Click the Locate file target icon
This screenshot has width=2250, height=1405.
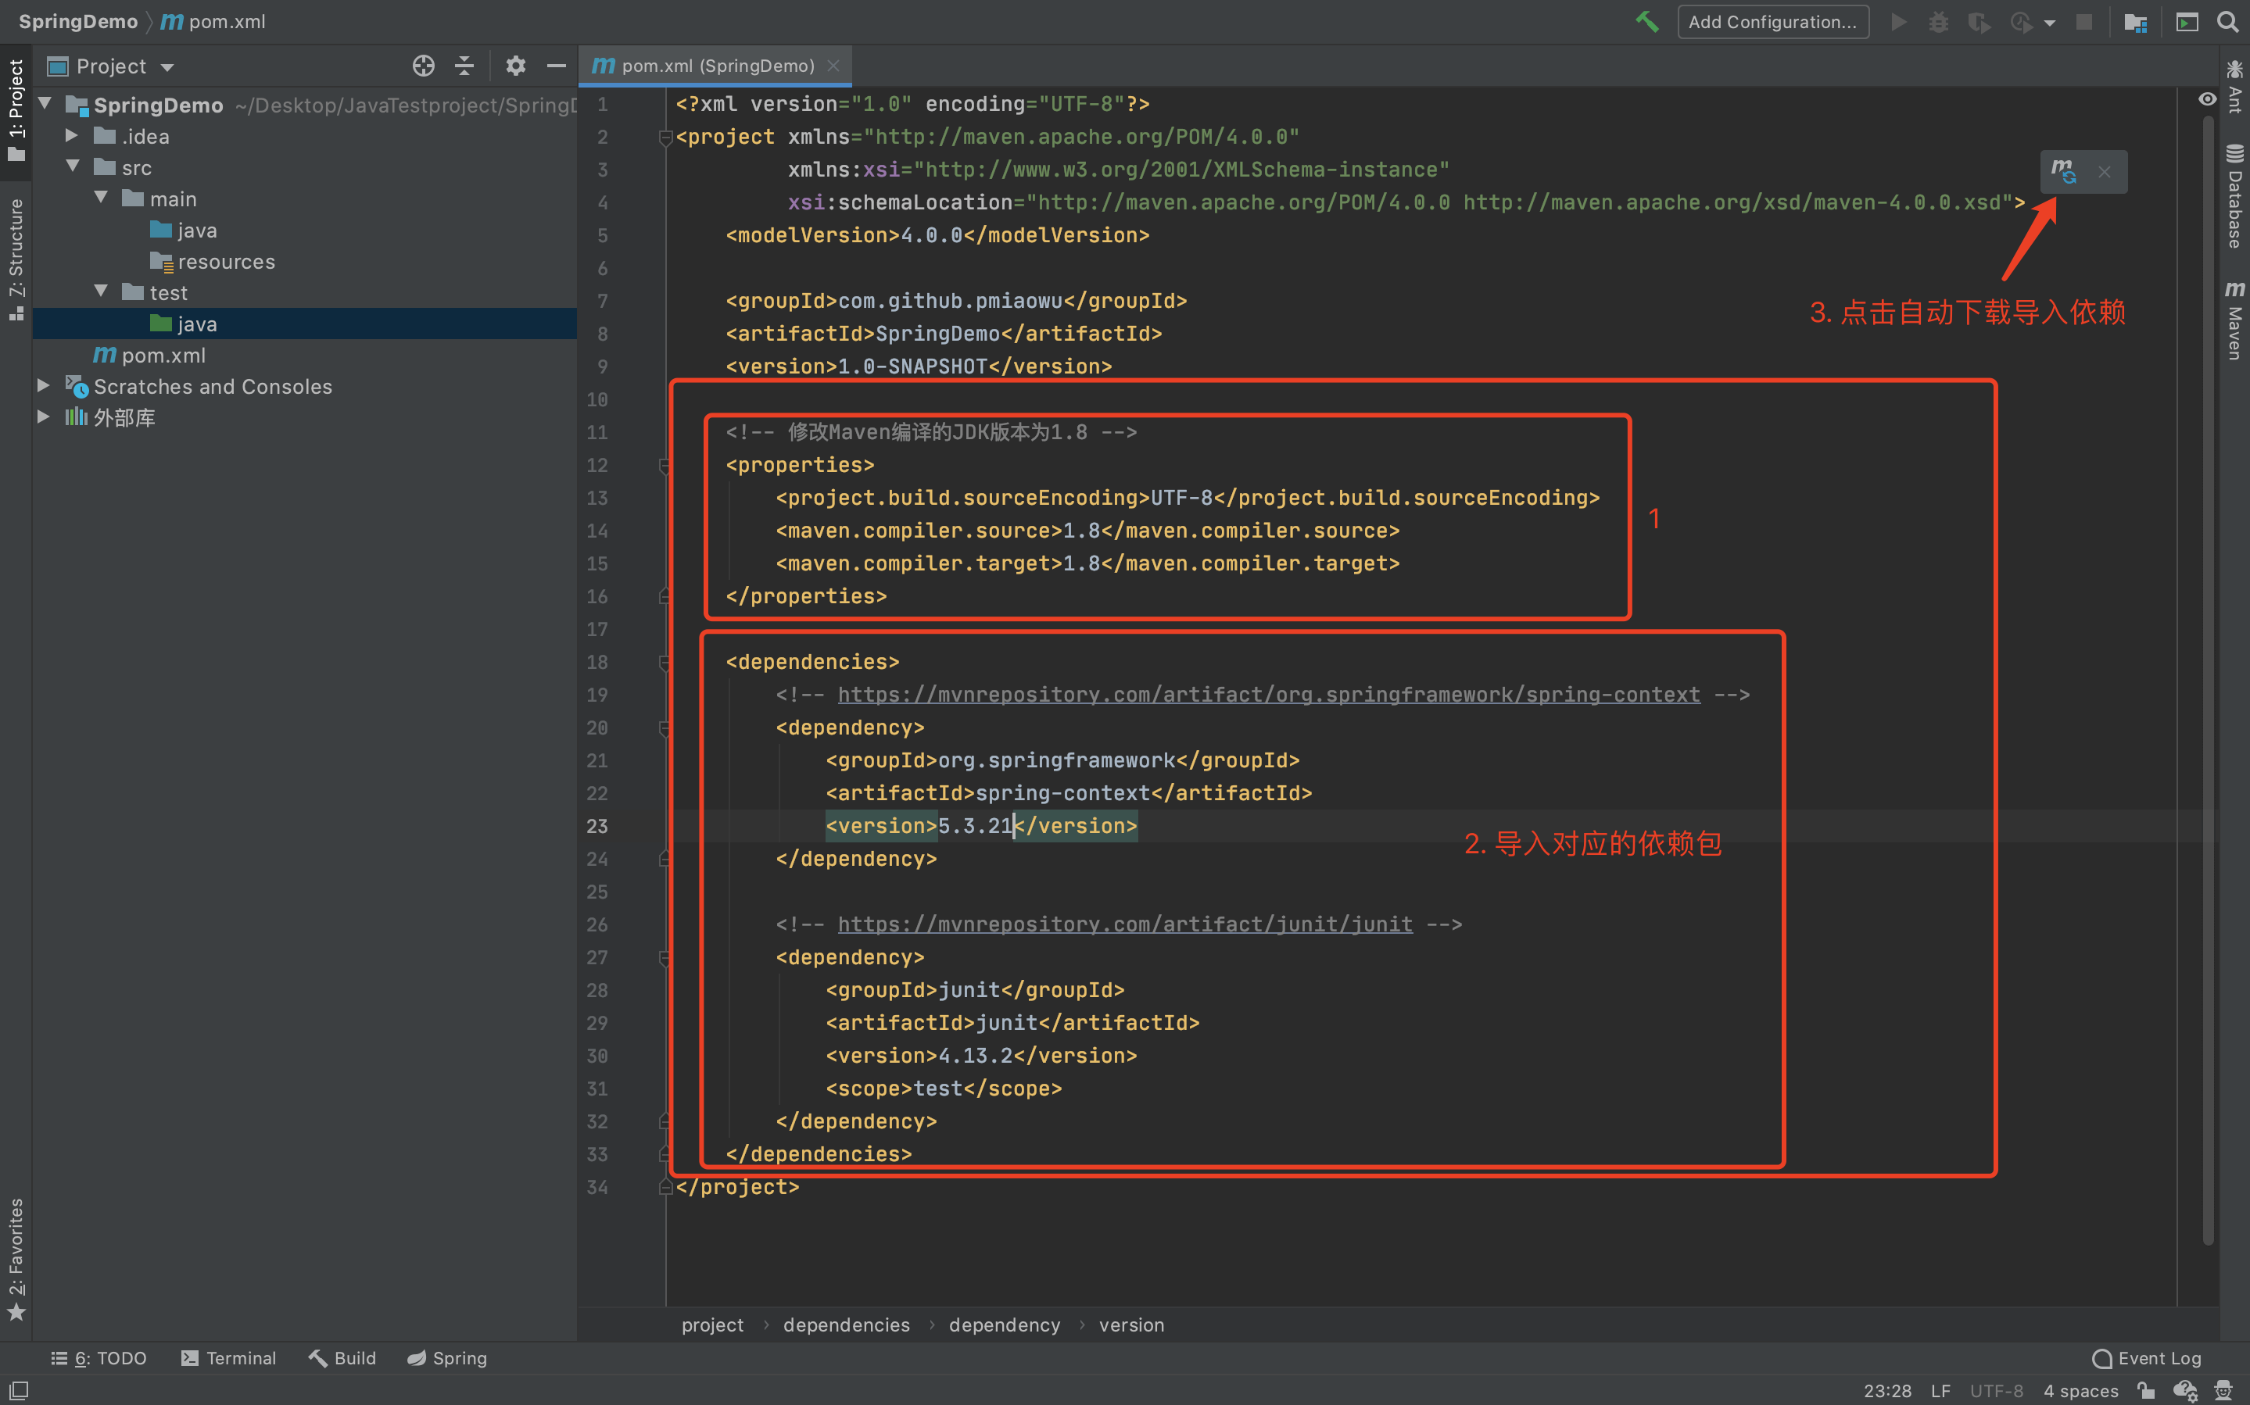click(x=423, y=66)
